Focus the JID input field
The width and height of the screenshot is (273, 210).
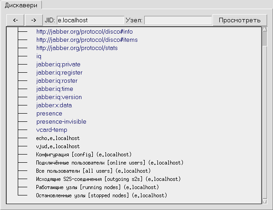pyautogui.click(x=91, y=20)
